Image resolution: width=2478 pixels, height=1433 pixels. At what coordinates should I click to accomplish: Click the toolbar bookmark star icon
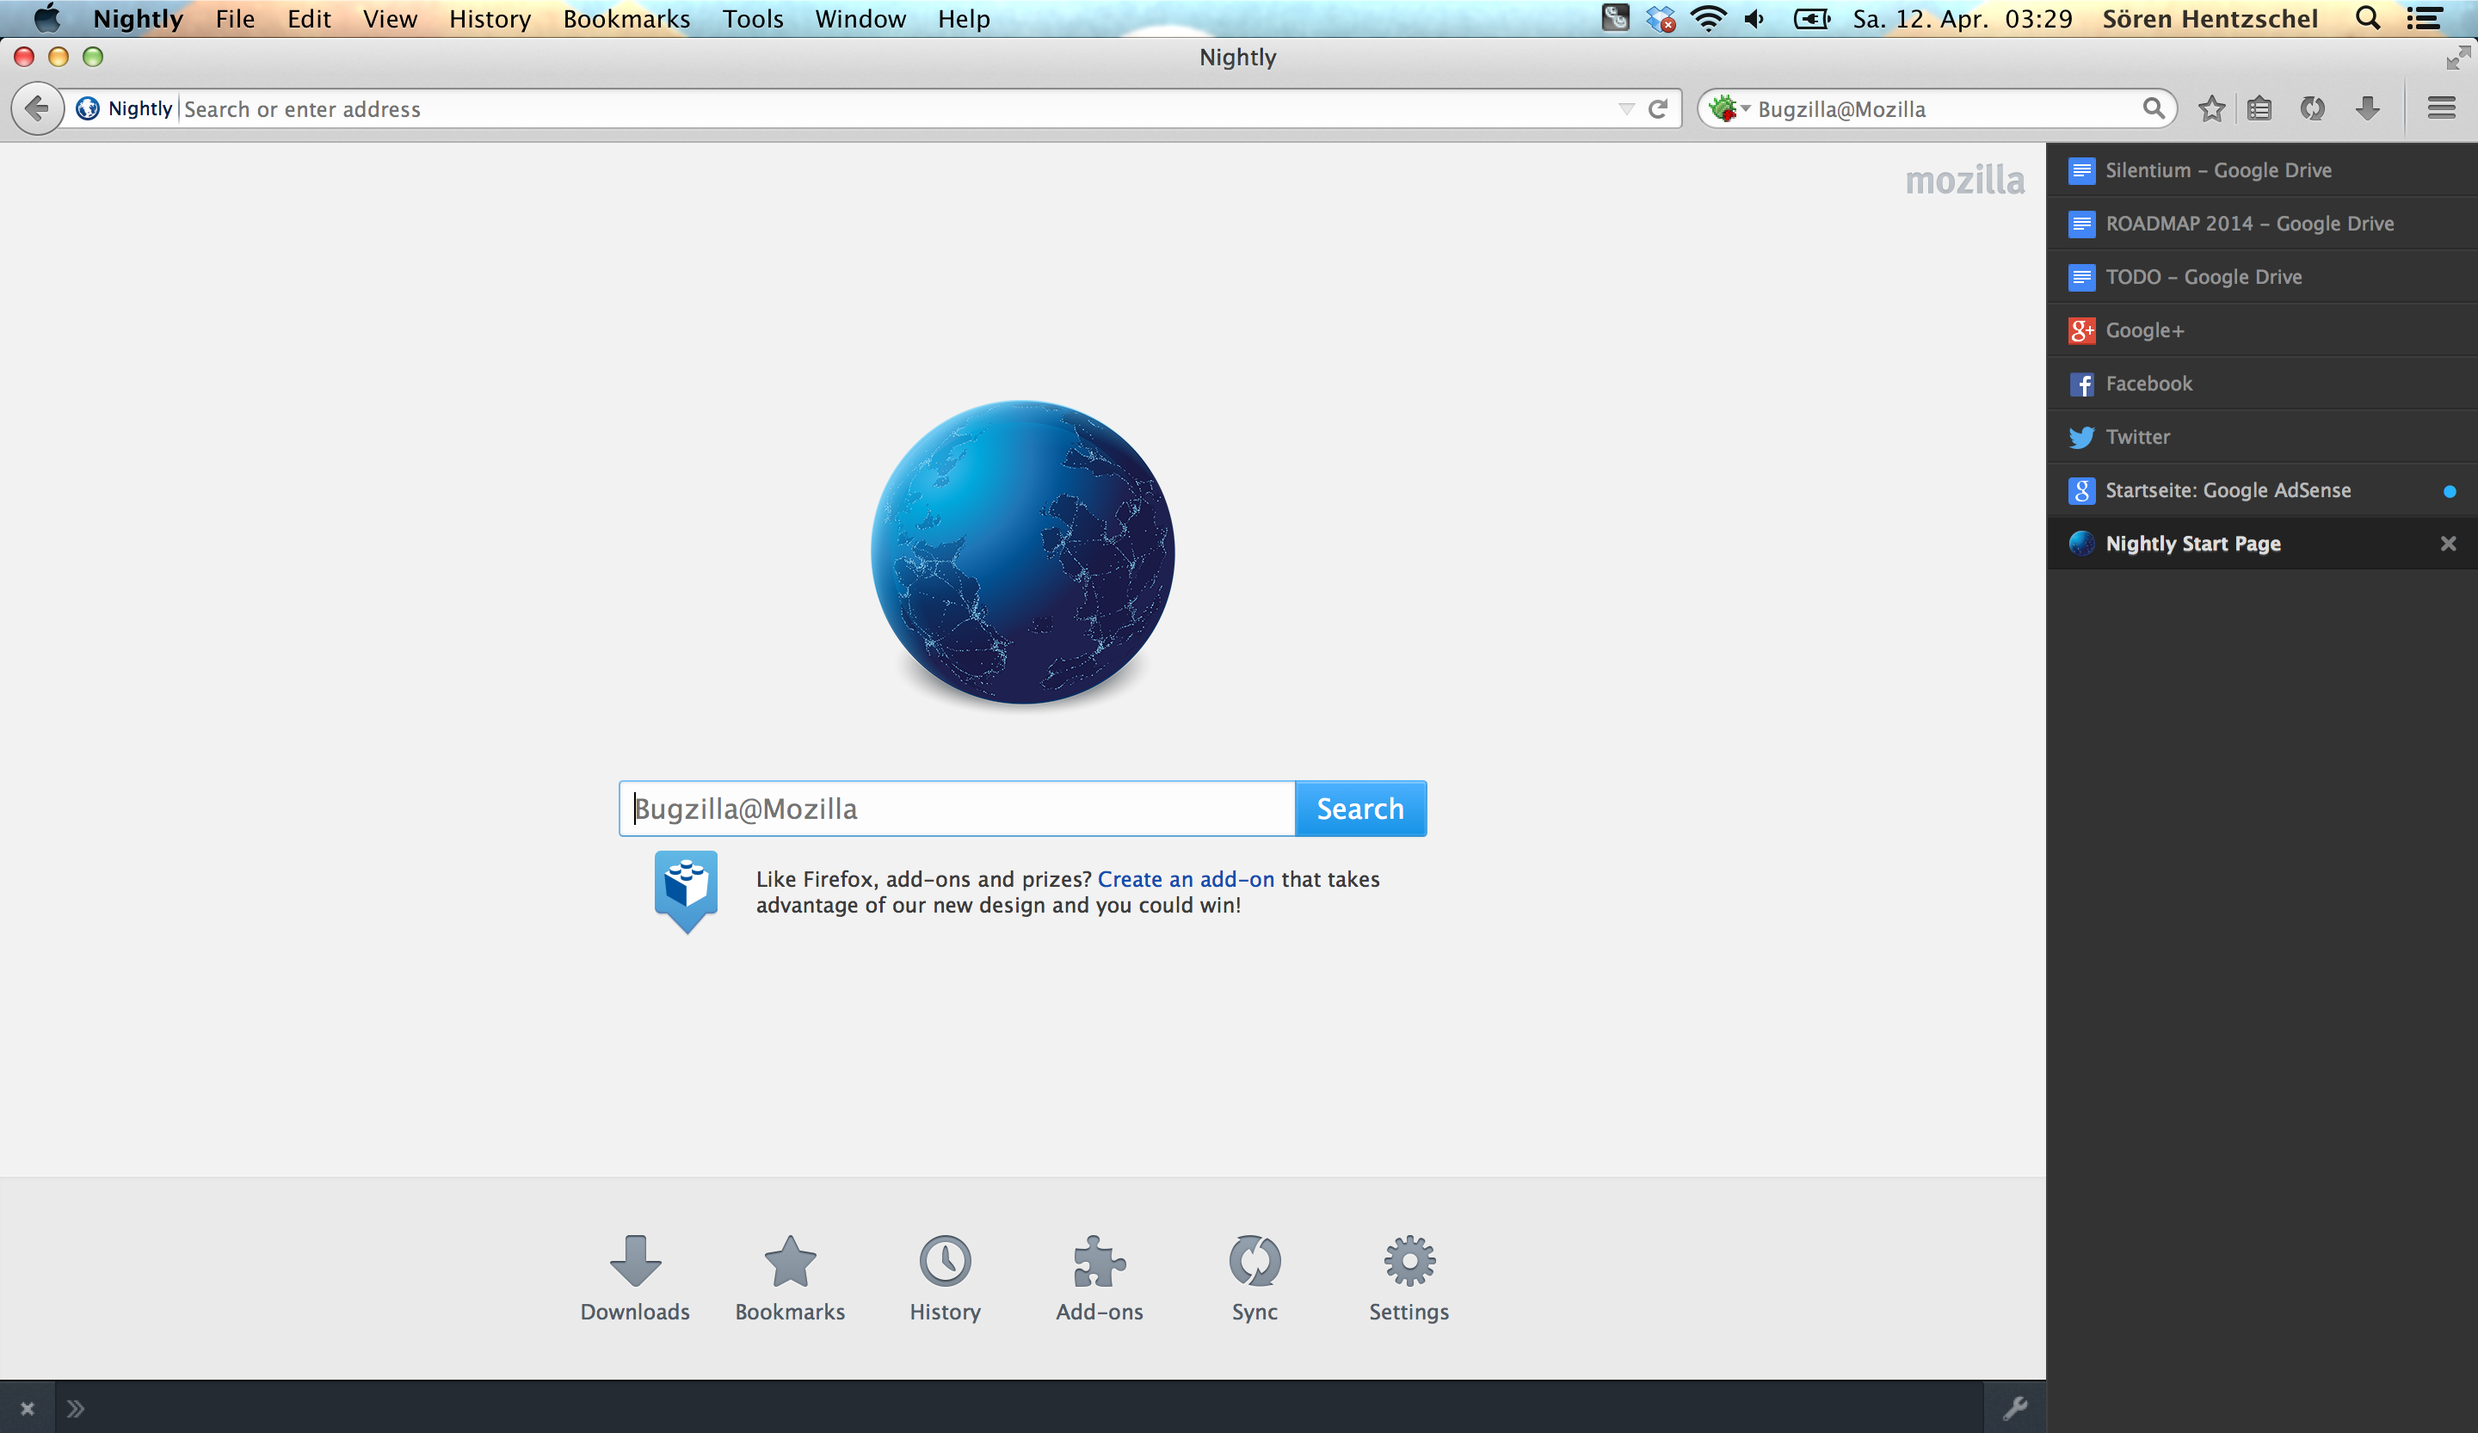2210,109
